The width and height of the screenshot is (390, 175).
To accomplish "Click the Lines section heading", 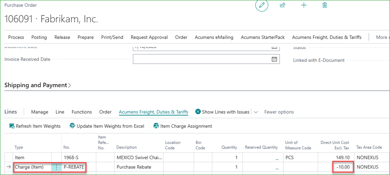I will tap(11, 112).
